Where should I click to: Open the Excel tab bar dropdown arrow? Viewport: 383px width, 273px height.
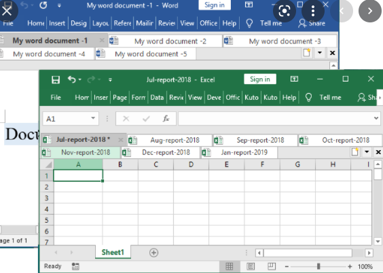pyautogui.click(x=367, y=152)
